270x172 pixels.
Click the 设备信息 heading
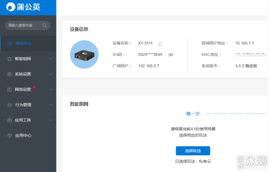(x=79, y=29)
